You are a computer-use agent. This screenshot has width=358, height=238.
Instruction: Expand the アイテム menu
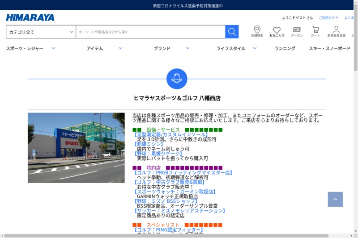(104, 48)
